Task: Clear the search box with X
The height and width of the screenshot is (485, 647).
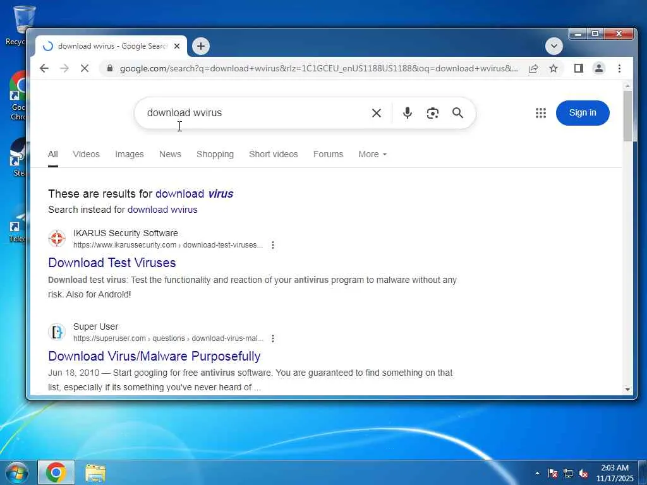Action: [377, 113]
